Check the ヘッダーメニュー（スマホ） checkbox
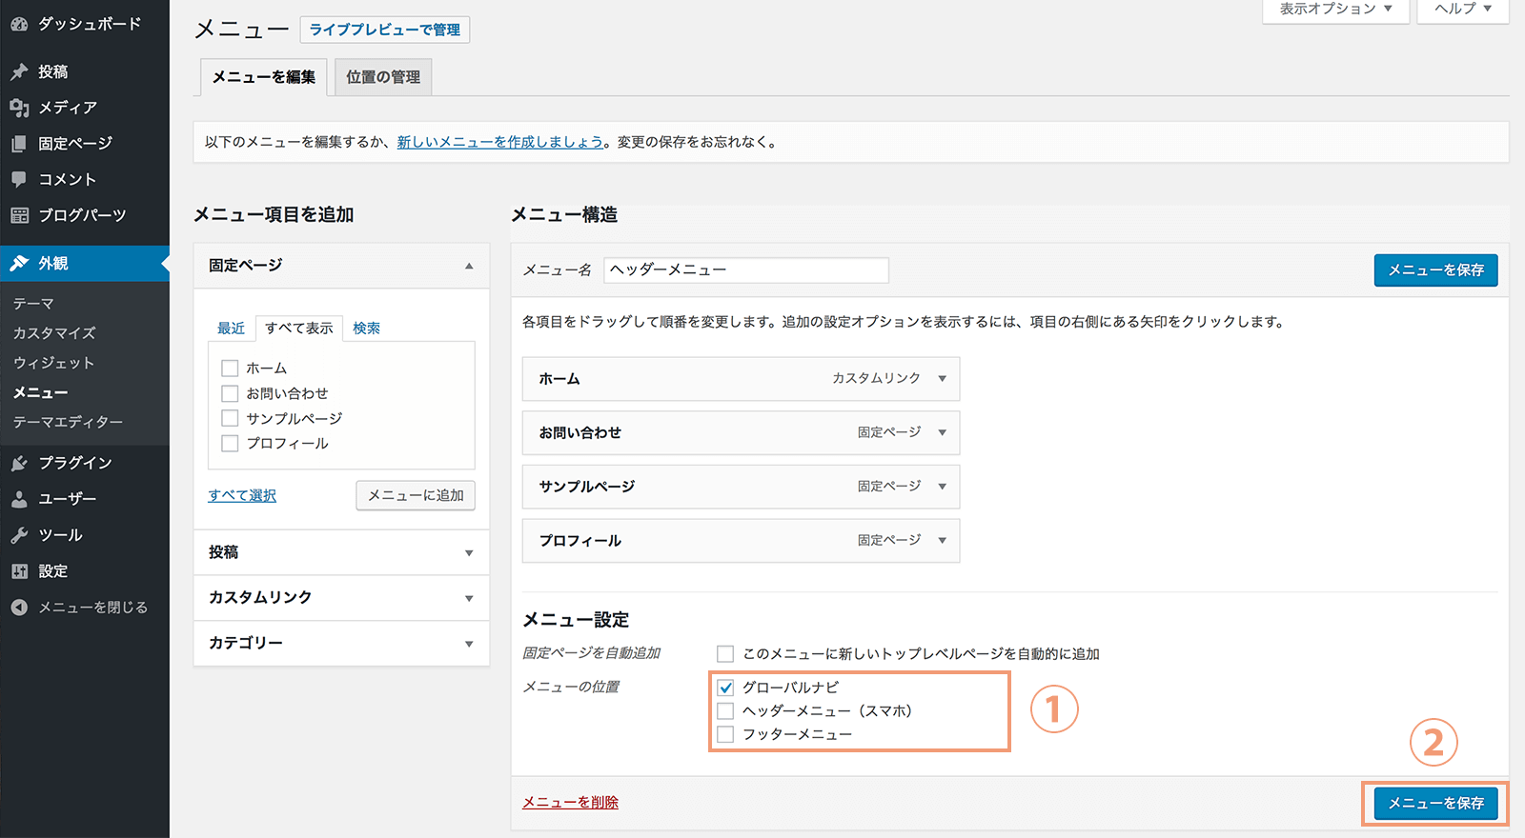This screenshot has width=1525, height=838. click(725, 711)
